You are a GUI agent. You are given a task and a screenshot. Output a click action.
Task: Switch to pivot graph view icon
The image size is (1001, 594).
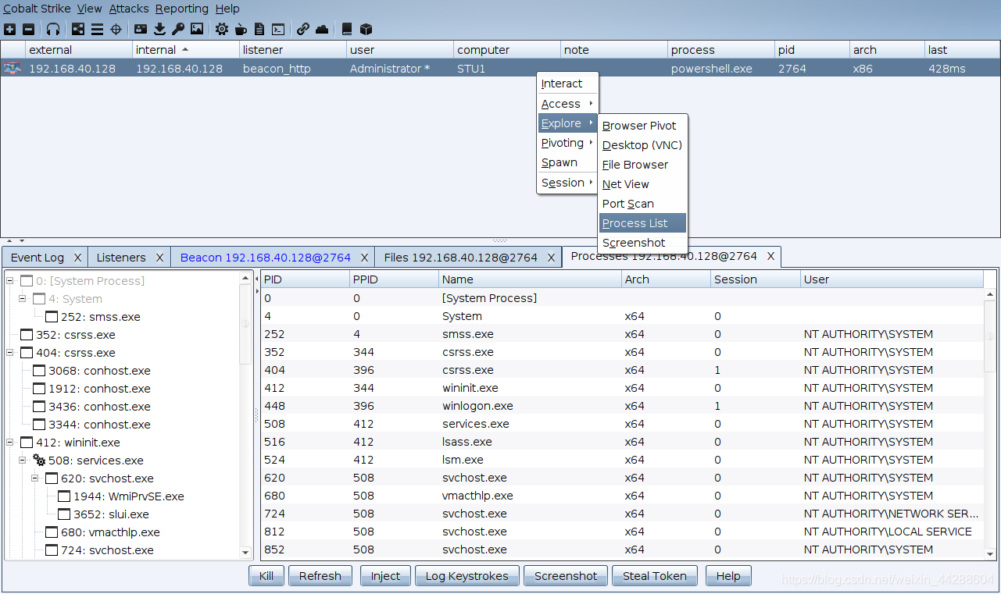78,30
